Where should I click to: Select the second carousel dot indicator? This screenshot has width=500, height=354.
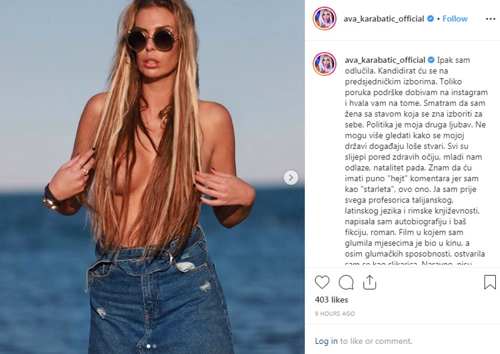click(154, 346)
